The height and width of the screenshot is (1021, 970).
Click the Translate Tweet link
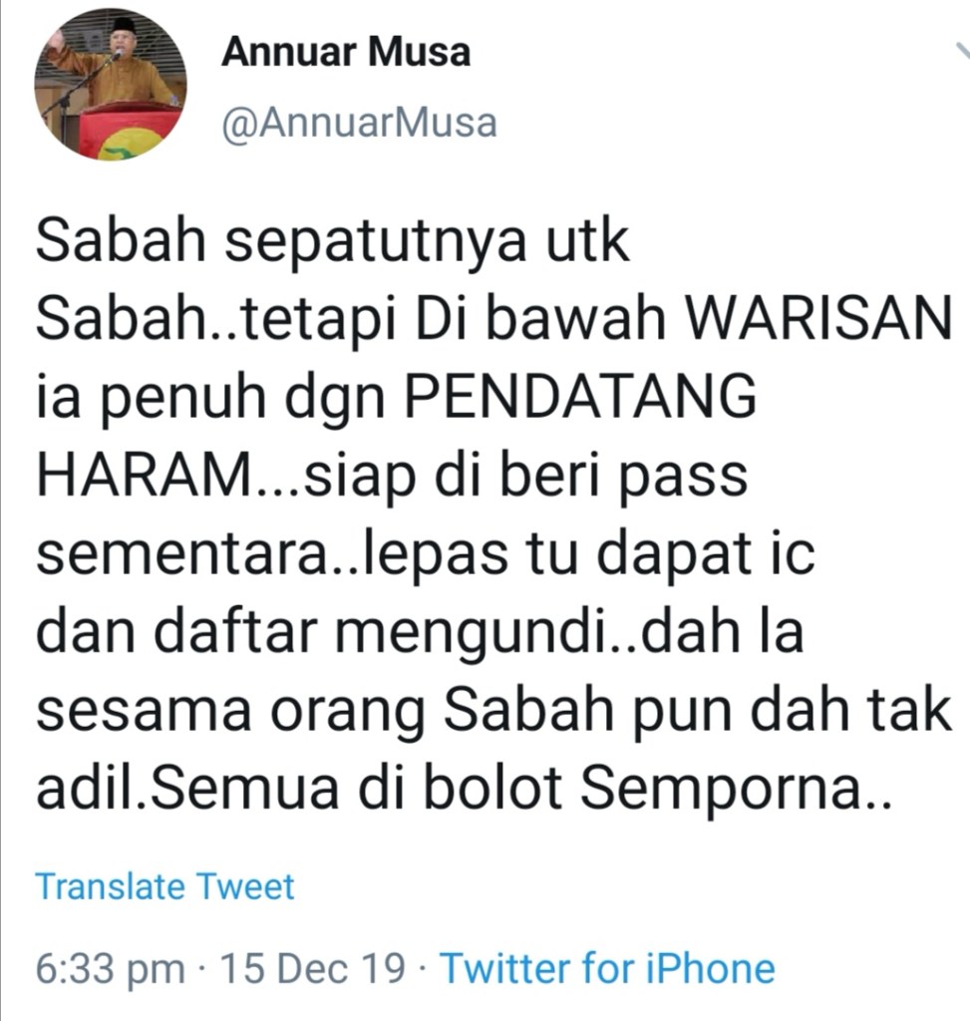(165, 886)
